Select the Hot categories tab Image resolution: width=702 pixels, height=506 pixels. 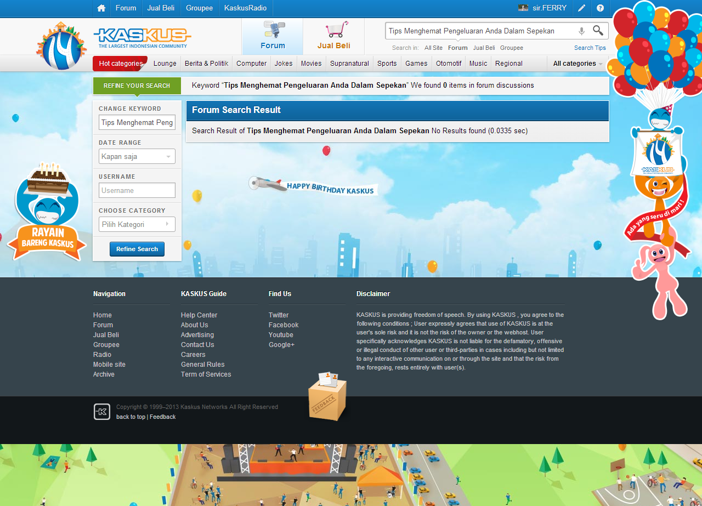click(121, 64)
